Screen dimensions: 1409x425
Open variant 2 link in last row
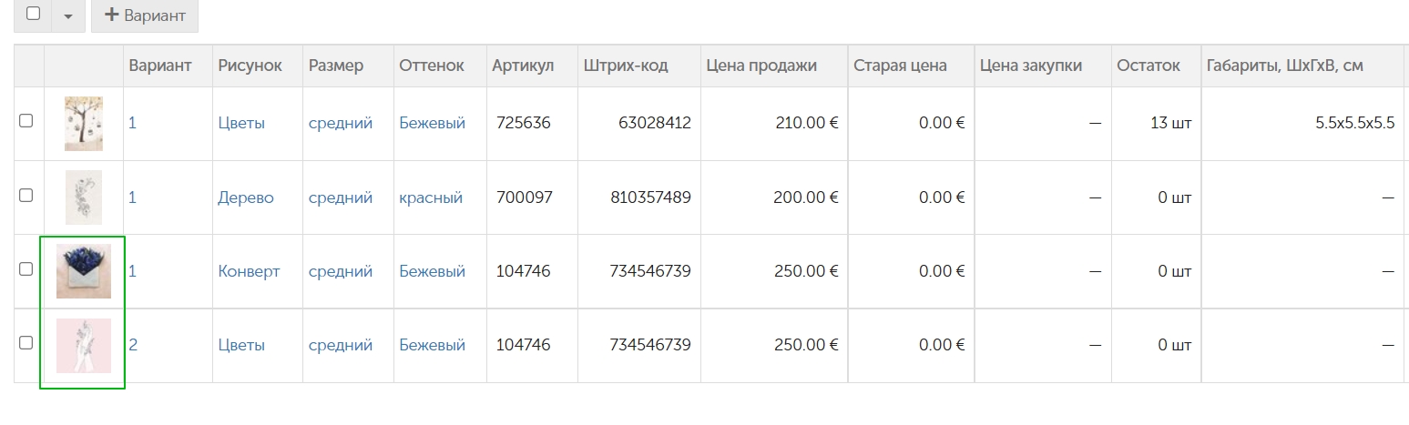[133, 345]
